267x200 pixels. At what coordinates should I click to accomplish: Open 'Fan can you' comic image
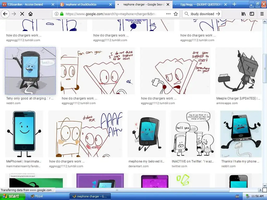[98, 71]
